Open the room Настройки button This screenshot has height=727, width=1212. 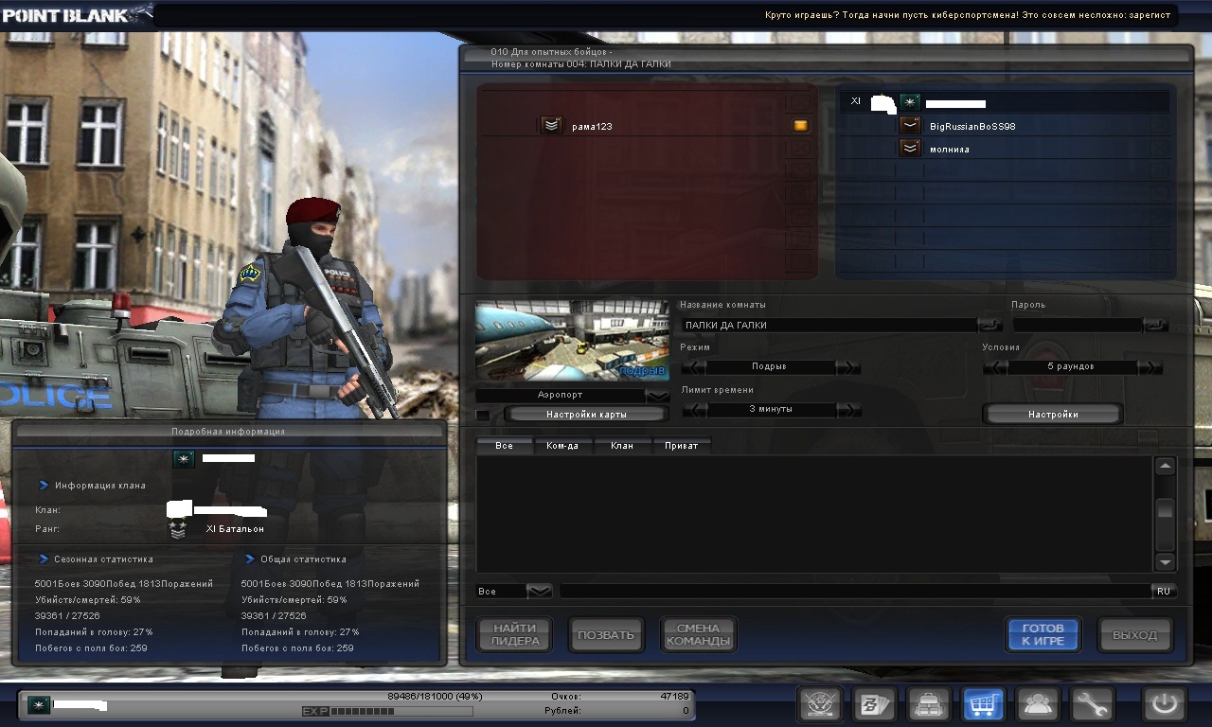[x=1053, y=415]
